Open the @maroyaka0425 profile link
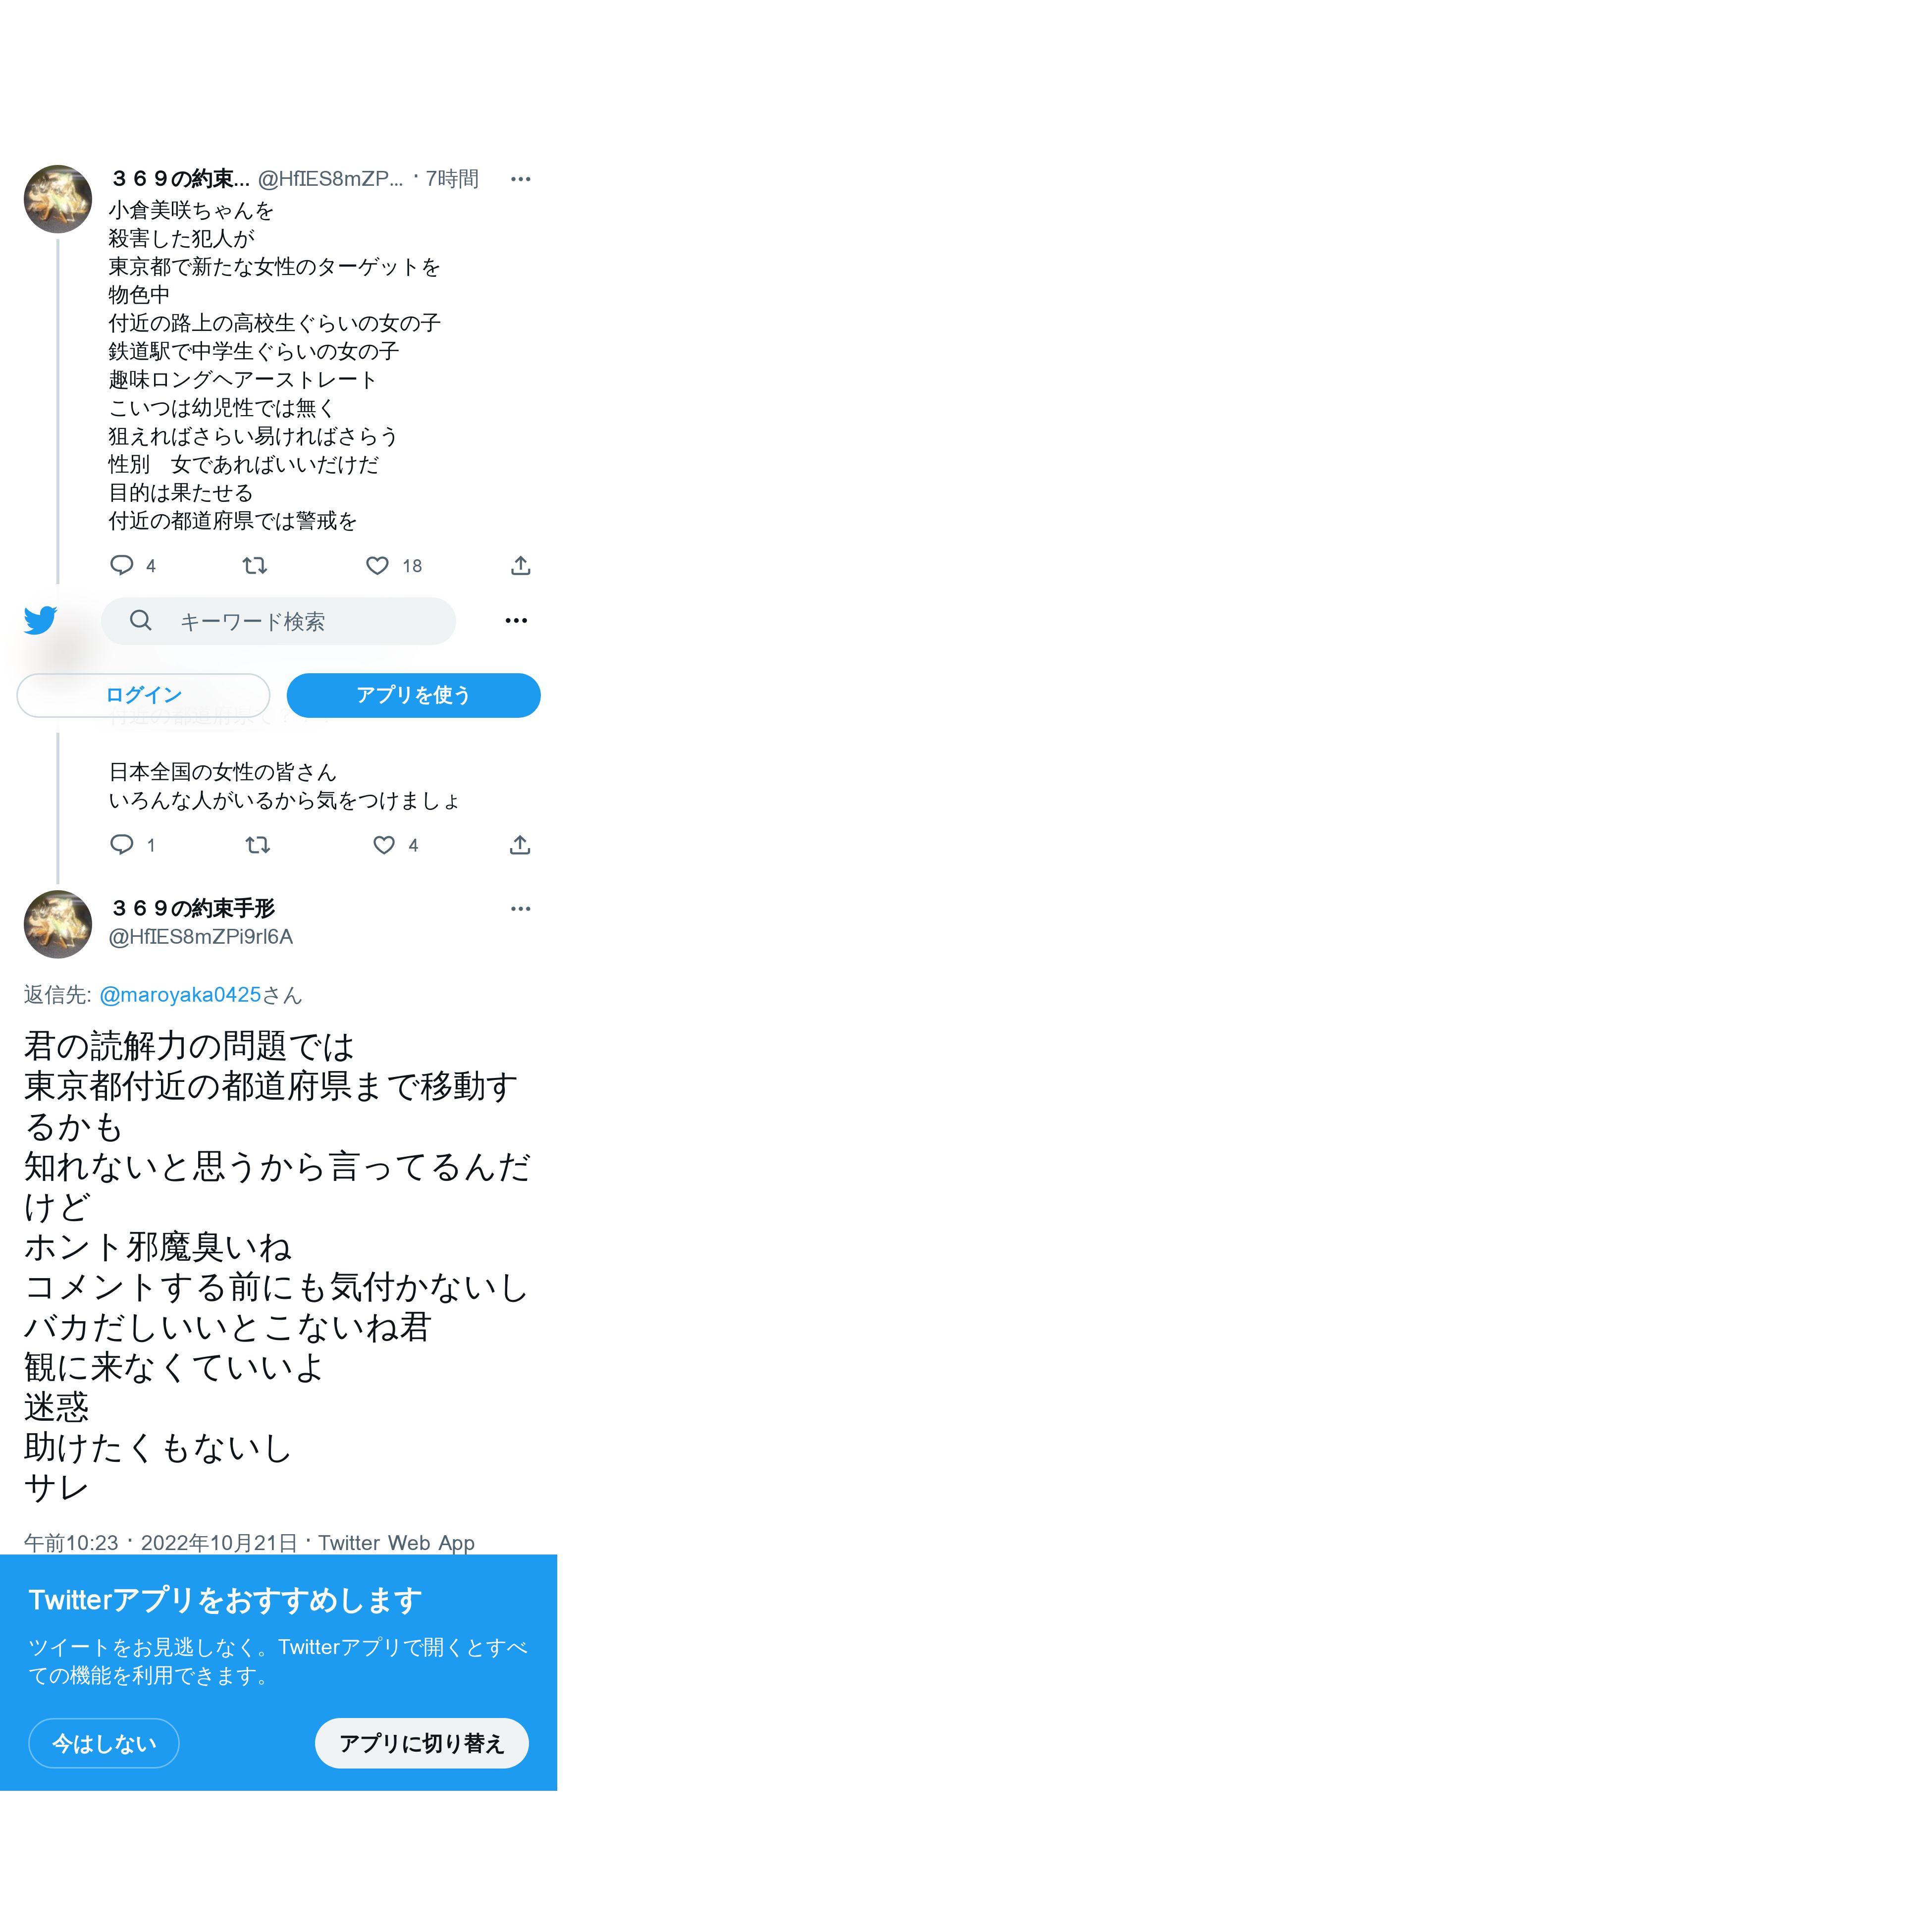Image resolution: width=1908 pixels, height=1932 pixels. [180, 995]
